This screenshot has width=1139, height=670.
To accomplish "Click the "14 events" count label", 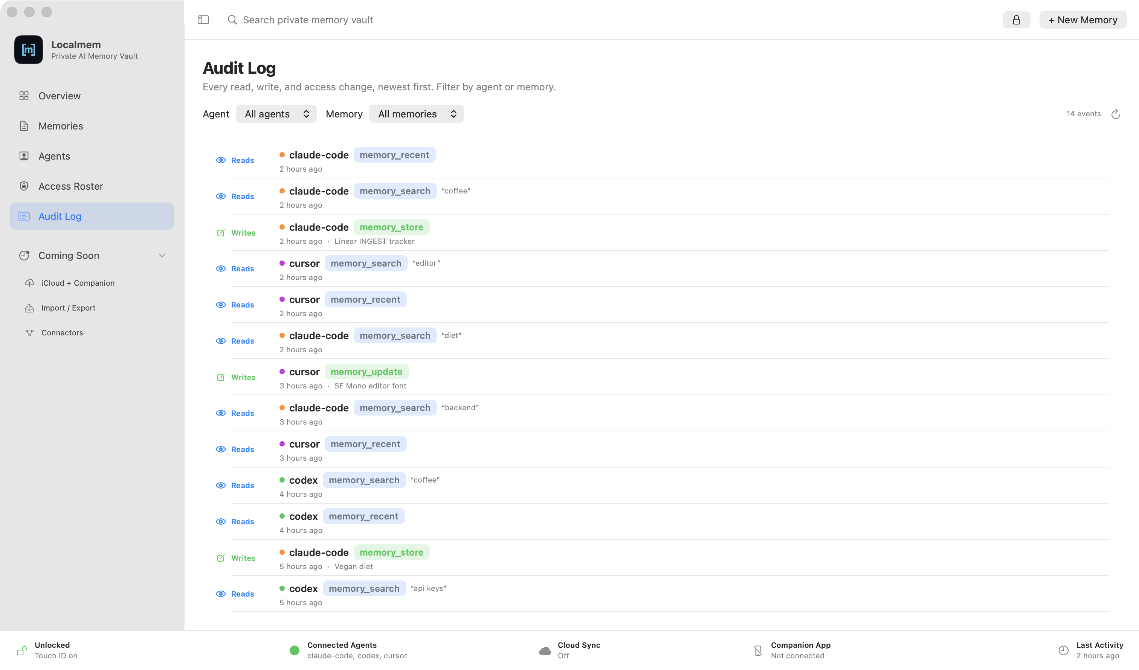I will (x=1083, y=114).
